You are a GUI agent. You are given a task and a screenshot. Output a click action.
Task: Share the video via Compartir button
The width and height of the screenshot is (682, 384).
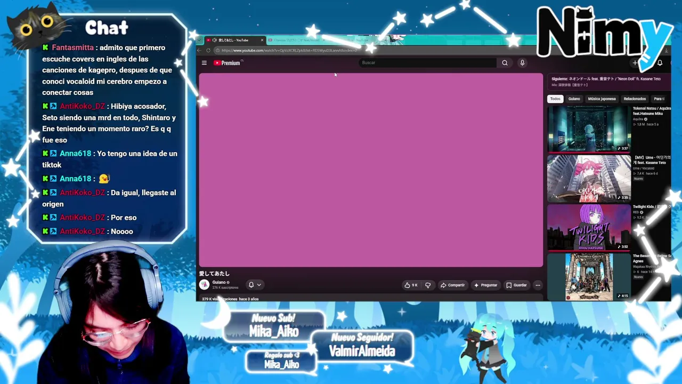tap(452, 285)
